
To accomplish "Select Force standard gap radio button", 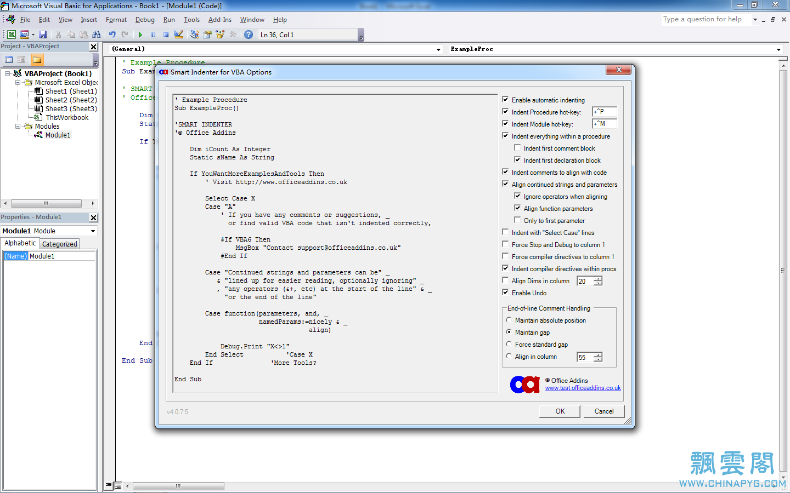I will [x=509, y=344].
